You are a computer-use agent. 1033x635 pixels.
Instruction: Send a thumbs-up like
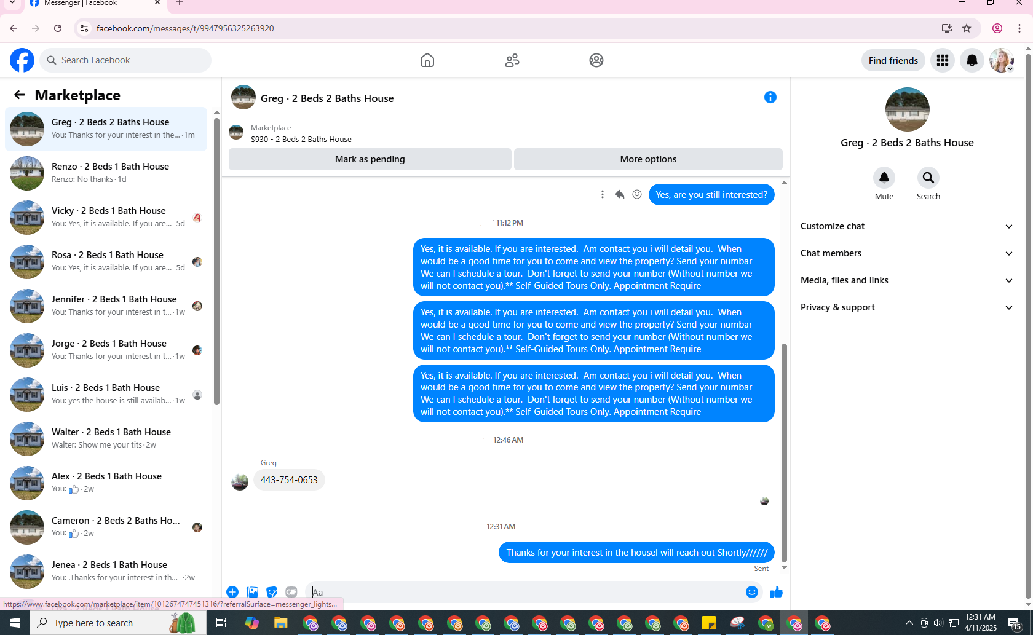tap(777, 592)
